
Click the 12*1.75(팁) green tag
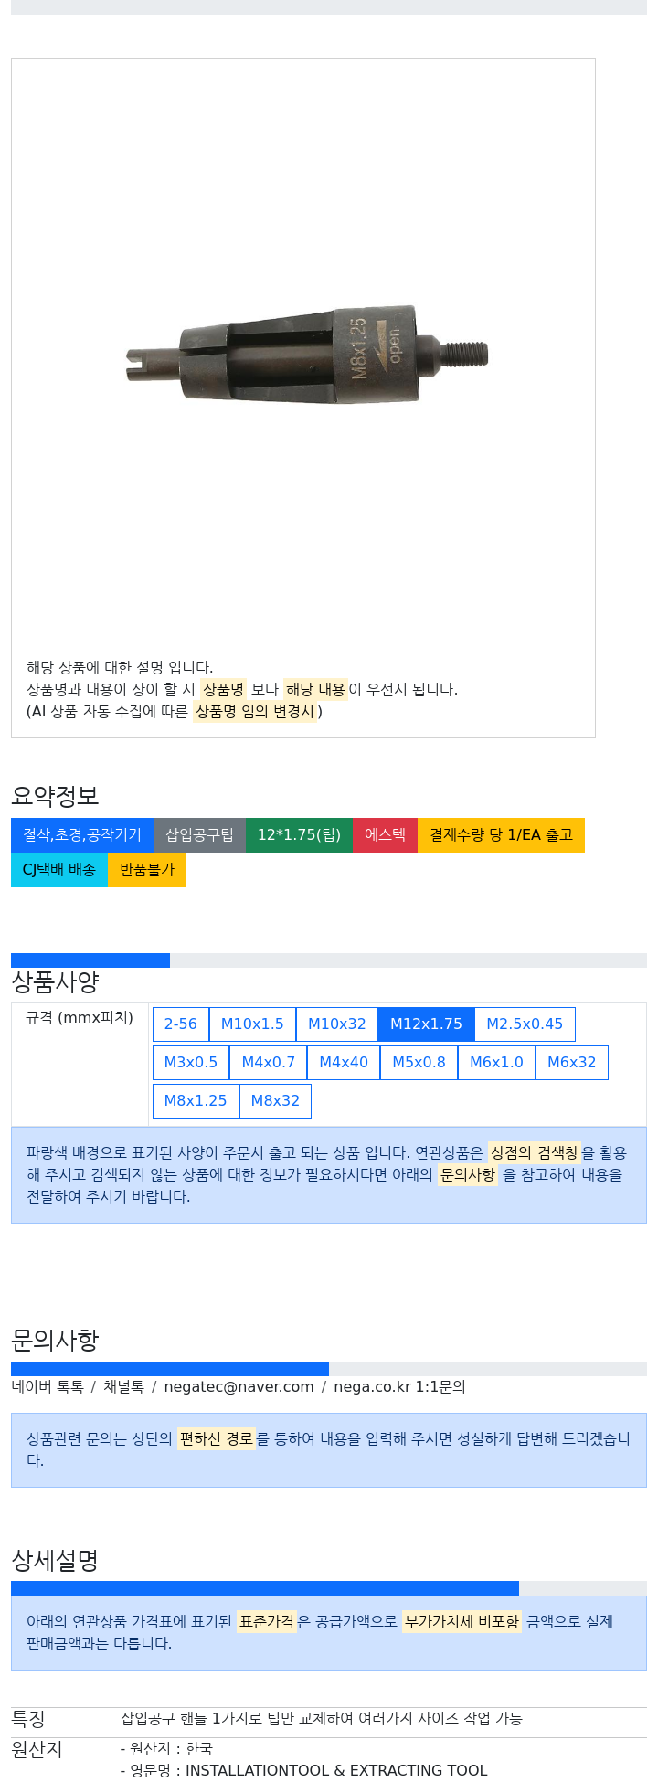(299, 835)
